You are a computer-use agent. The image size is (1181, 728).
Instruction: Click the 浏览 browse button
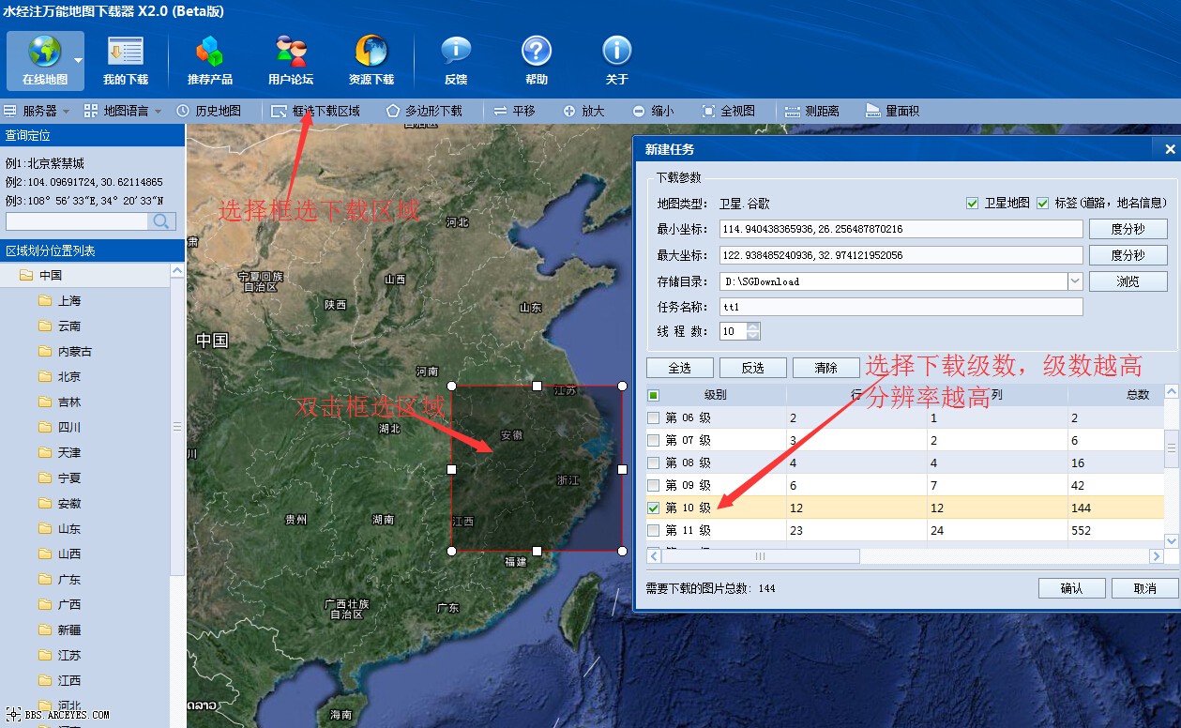1128,281
